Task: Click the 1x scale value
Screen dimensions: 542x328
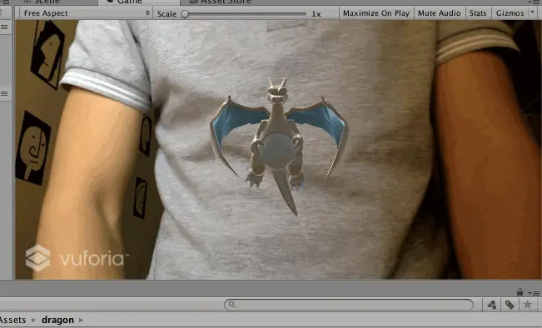Action: click(316, 14)
